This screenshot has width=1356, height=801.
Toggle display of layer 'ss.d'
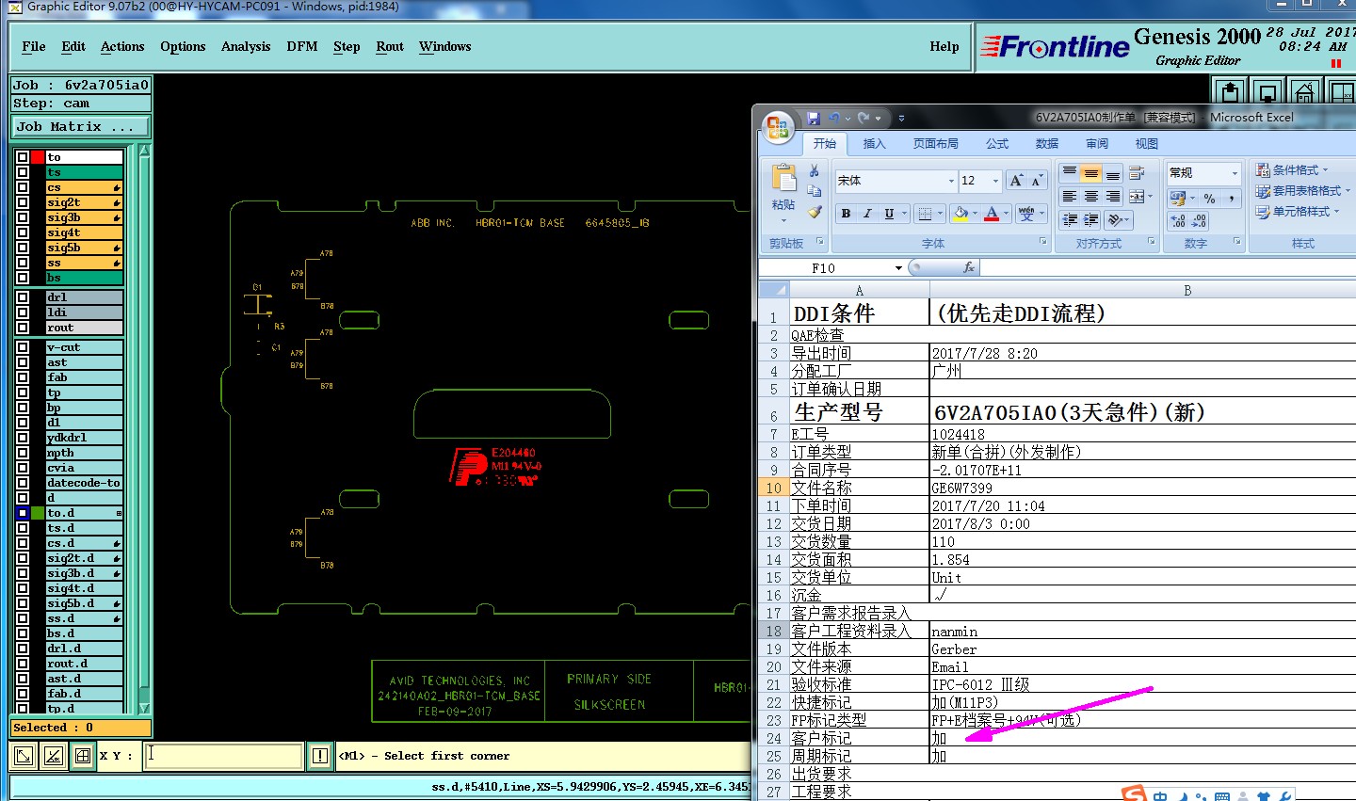click(x=23, y=618)
